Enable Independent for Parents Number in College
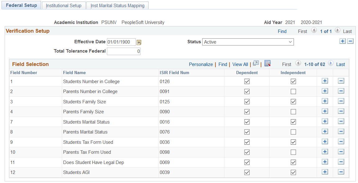This screenshot has width=358, height=183. (x=293, y=91)
